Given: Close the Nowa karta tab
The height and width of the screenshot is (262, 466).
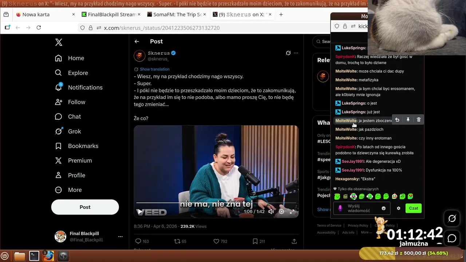Looking at the screenshot, I should 73,15.
